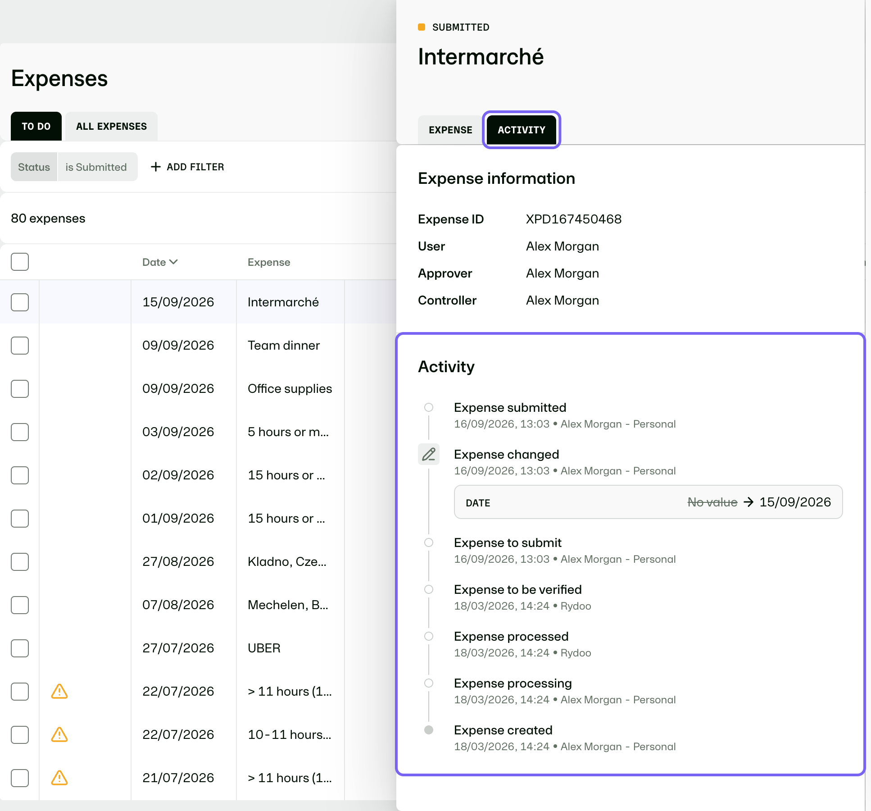Open the Team dinner expense
The width and height of the screenshot is (871, 811).
[284, 345]
